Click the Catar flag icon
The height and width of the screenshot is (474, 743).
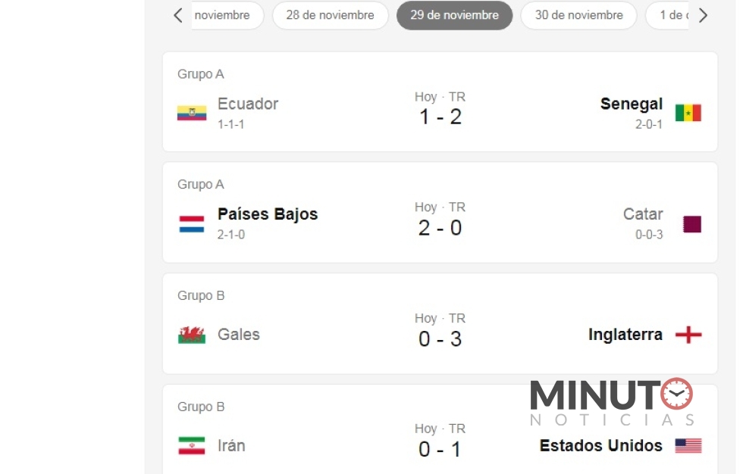[x=691, y=224]
